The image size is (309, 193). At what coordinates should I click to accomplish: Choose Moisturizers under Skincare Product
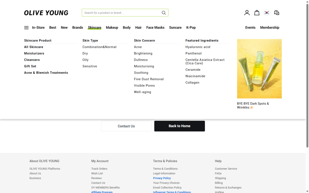(x=34, y=53)
